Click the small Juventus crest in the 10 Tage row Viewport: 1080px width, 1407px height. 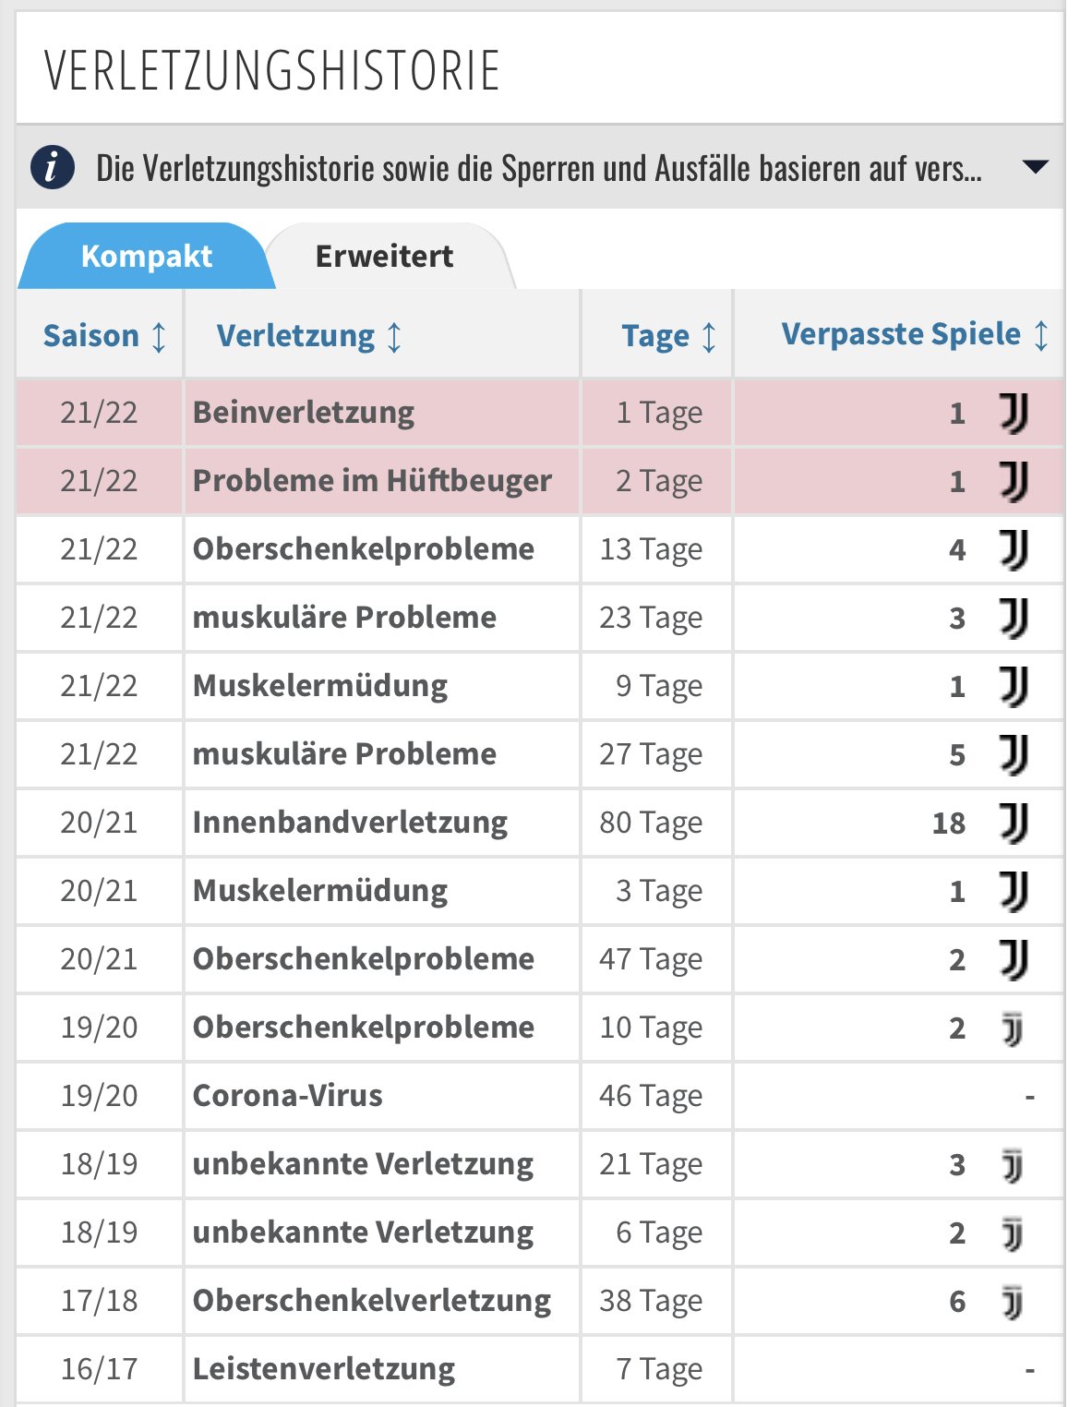coord(1013,1028)
